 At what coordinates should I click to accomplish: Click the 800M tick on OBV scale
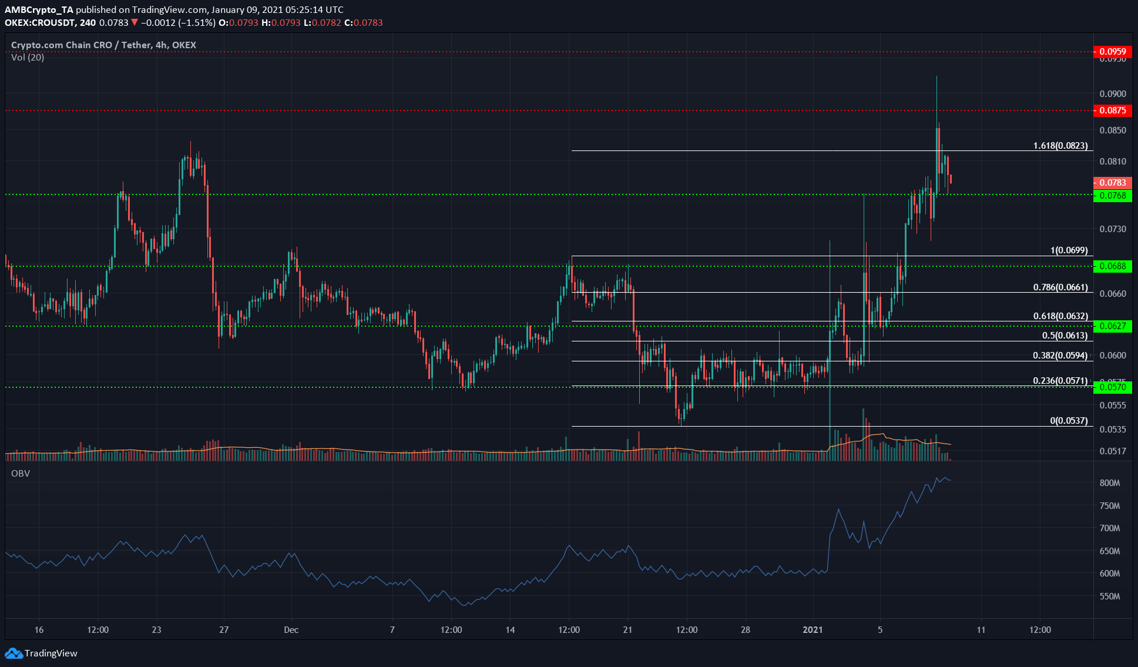tap(1109, 483)
